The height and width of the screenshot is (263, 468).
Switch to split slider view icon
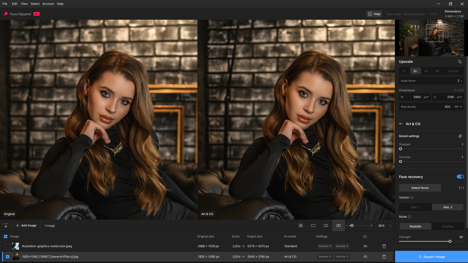(x=326, y=226)
